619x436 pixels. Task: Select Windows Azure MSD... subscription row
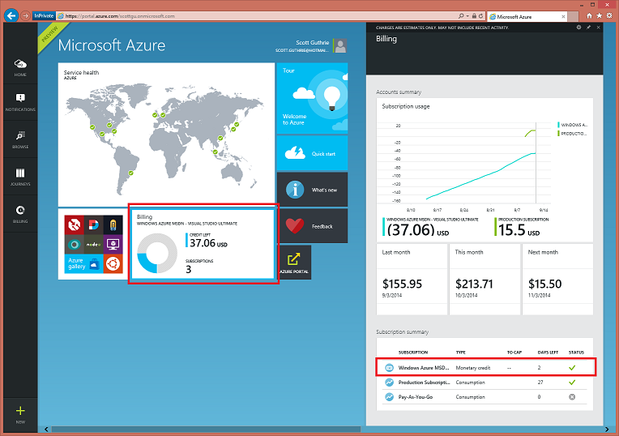point(485,367)
